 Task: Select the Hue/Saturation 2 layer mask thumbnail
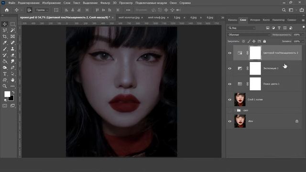pyautogui.click(x=255, y=53)
